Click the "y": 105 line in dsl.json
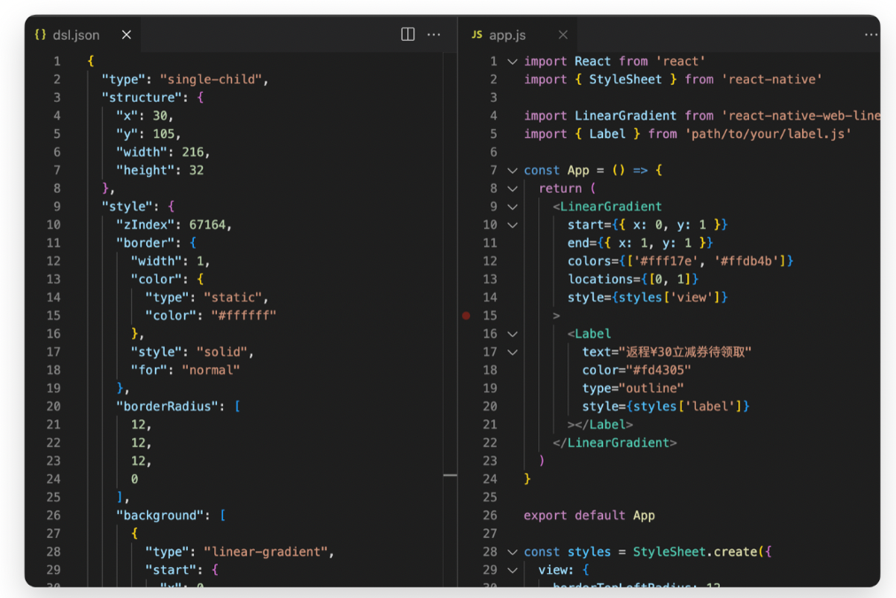This screenshot has height=598, width=896. (x=149, y=134)
